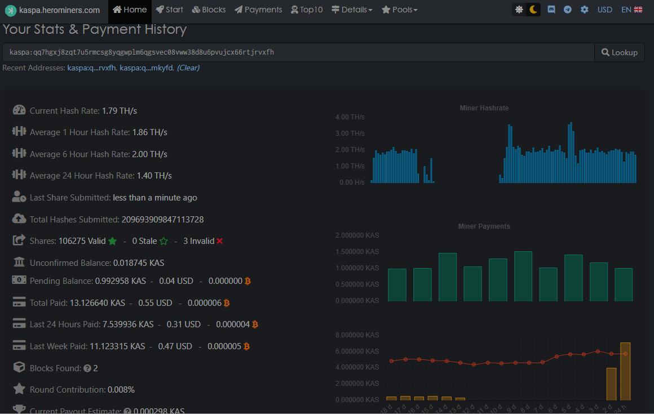Viewport: 654px width, 414px height.
Task: Click the "Your Stats & Payment History" heading
Action: (95, 29)
